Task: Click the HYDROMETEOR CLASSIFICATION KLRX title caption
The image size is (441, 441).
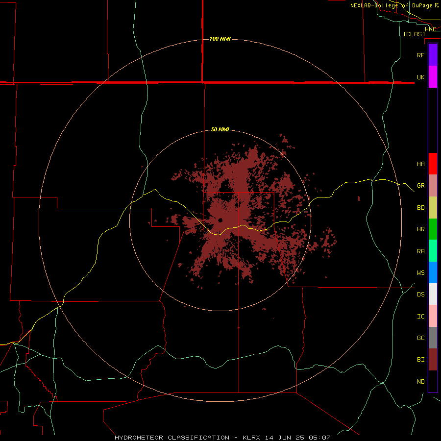Action: (222, 438)
